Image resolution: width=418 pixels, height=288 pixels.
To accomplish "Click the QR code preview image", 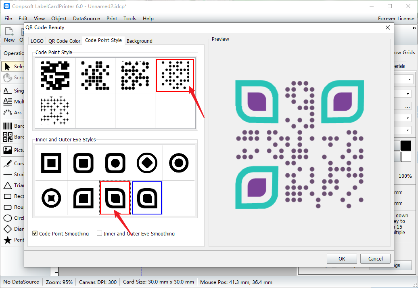I will coord(300,144).
